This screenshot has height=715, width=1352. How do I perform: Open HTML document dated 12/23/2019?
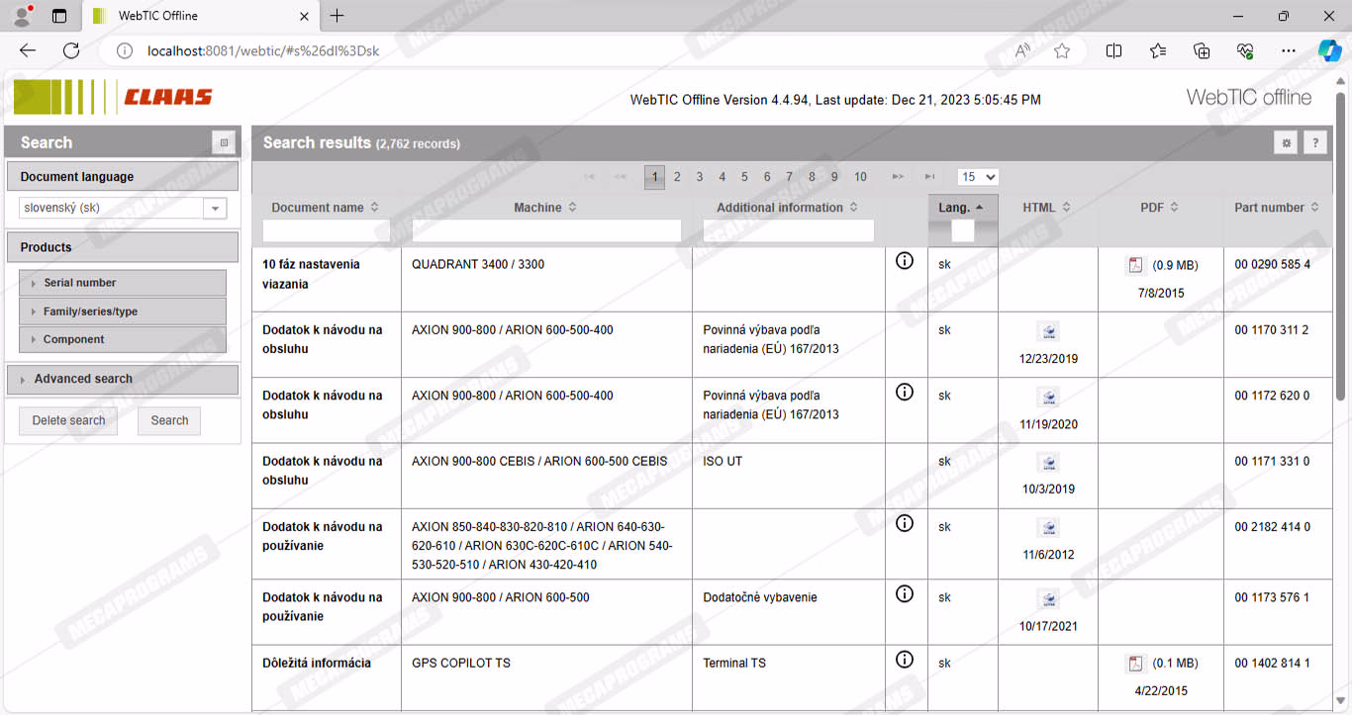click(x=1048, y=331)
